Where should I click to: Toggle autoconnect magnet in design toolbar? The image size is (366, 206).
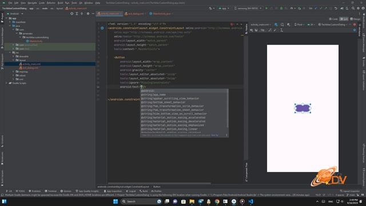pyautogui.click(x=256, y=30)
